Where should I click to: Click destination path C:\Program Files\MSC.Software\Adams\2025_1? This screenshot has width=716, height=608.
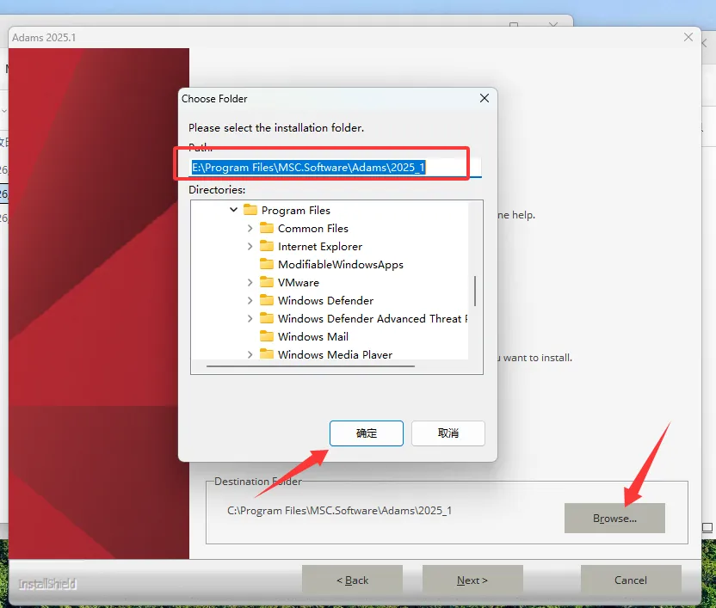click(x=339, y=510)
